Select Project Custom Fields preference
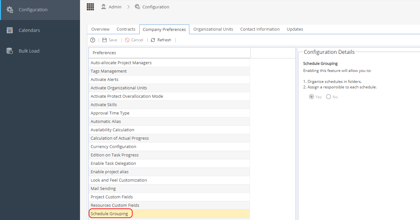The image size is (420, 220). pyautogui.click(x=169, y=197)
